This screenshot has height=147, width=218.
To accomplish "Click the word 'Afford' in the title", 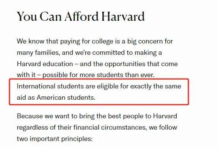I will point(82,16).
